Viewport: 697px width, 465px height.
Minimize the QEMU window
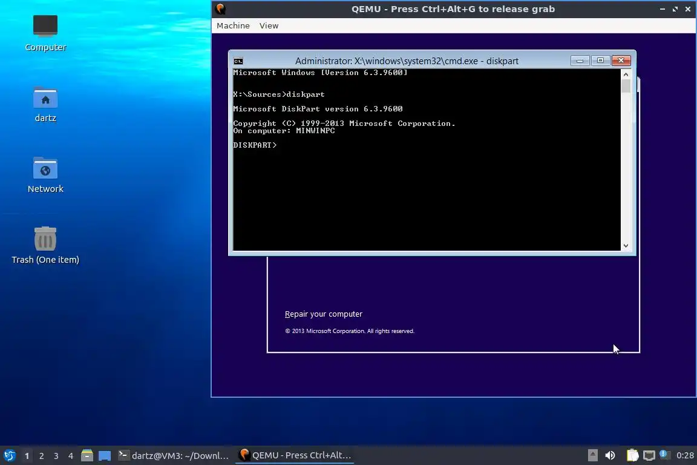coord(663,9)
